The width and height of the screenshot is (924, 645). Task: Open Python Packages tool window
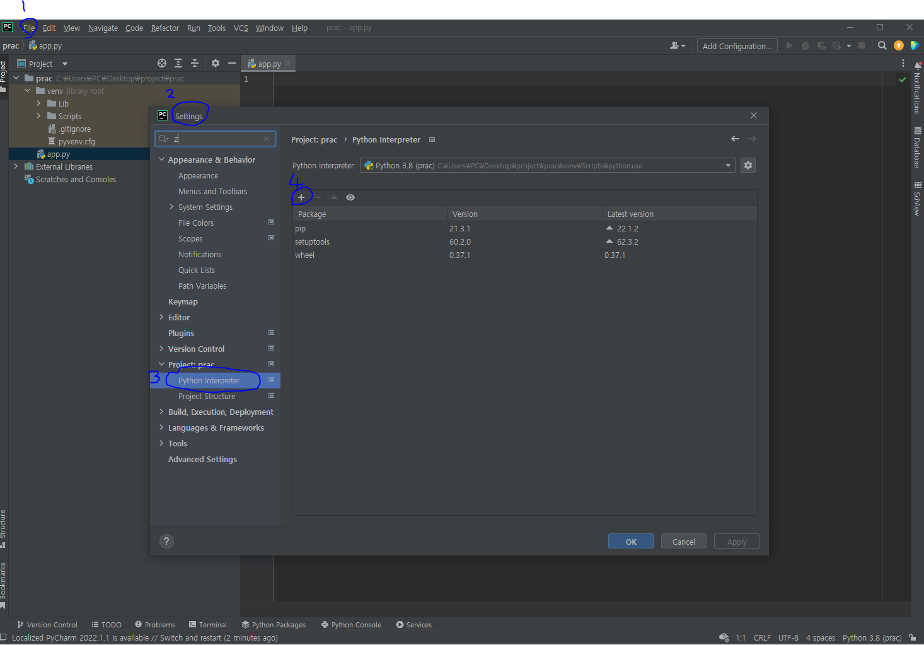pyautogui.click(x=274, y=625)
